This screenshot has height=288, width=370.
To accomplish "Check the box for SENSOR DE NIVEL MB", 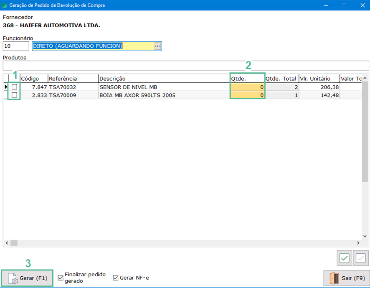I will [x=14, y=87].
